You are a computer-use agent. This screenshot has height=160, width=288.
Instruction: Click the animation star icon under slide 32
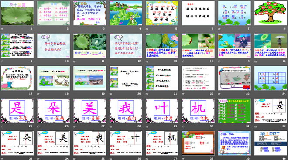[x=255, y=126]
